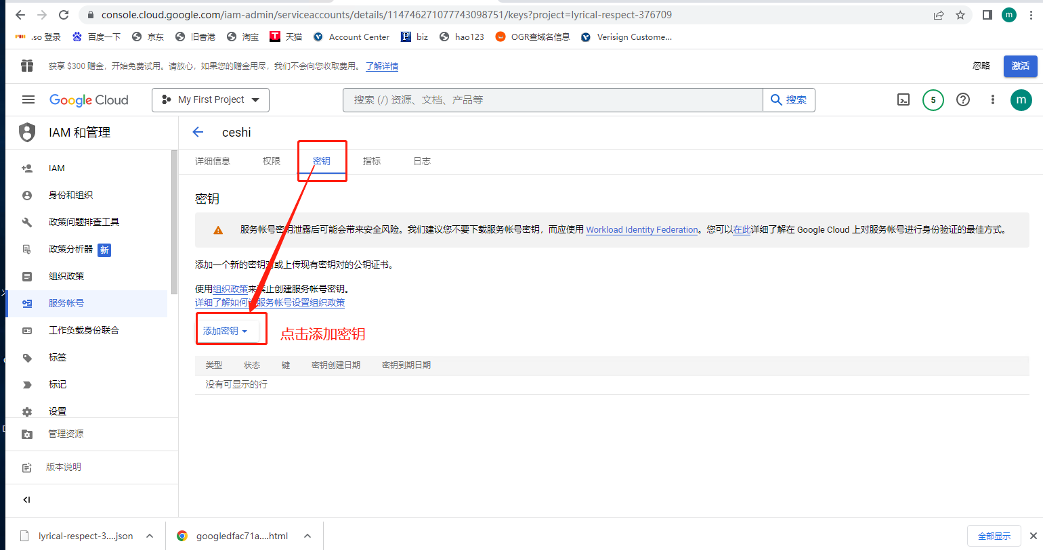Switch to the 日志 tab
This screenshot has width=1043, height=550.
click(x=422, y=161)
